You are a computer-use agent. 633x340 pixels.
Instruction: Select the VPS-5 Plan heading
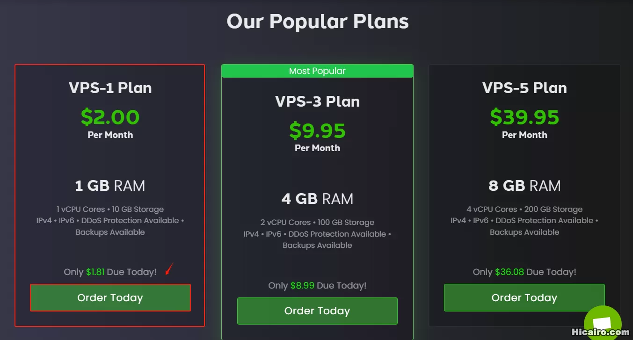click(x=524, y=88)
